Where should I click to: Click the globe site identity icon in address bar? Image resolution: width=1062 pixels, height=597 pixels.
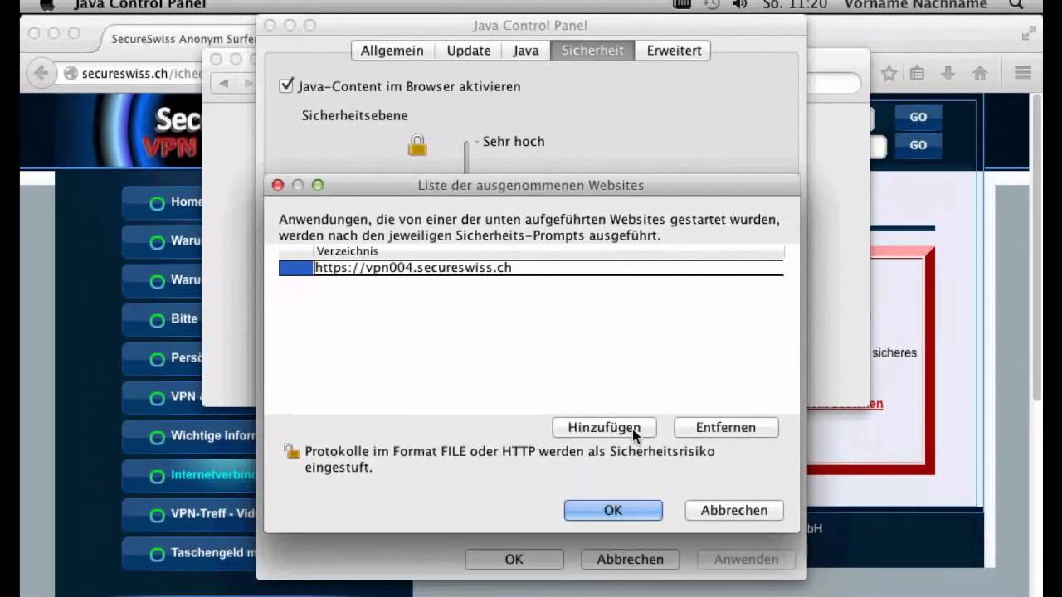71,73
